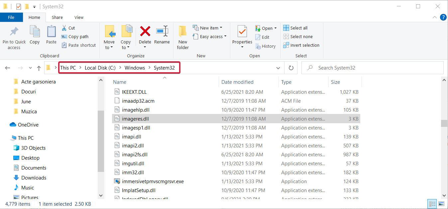Select the imageres.dll file
Viewport: 448px width, 209px height.
tap(236, 119)
